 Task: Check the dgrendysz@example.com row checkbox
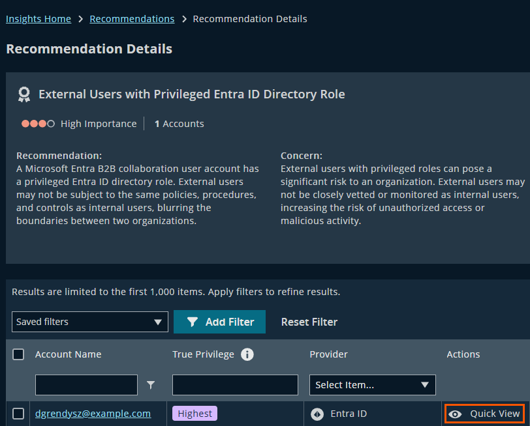[x=18, y=414]
